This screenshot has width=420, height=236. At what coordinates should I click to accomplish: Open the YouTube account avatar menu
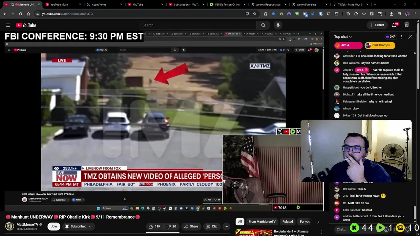407,25
